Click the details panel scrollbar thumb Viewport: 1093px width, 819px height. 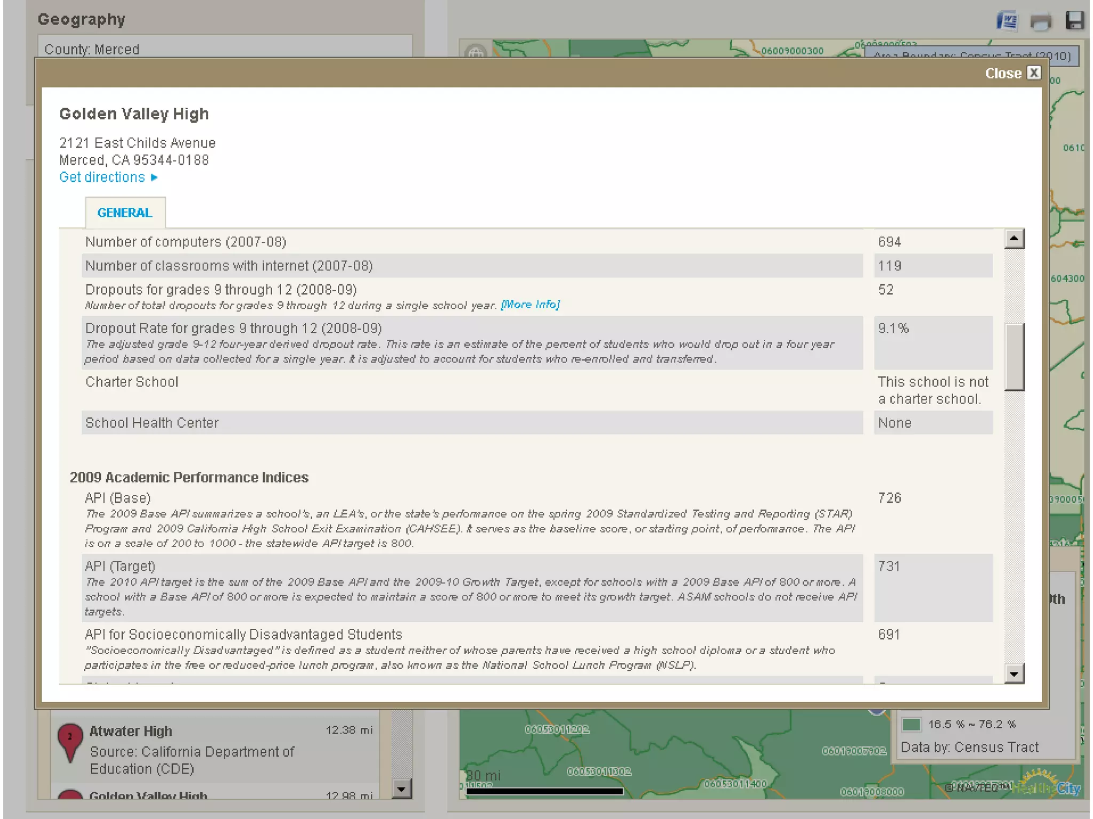point(1013,356)
